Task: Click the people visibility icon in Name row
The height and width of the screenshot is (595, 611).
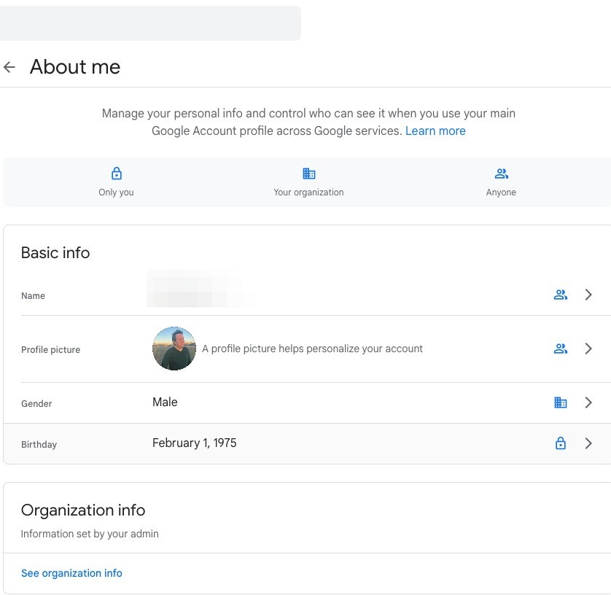Action: coord(560,295)
